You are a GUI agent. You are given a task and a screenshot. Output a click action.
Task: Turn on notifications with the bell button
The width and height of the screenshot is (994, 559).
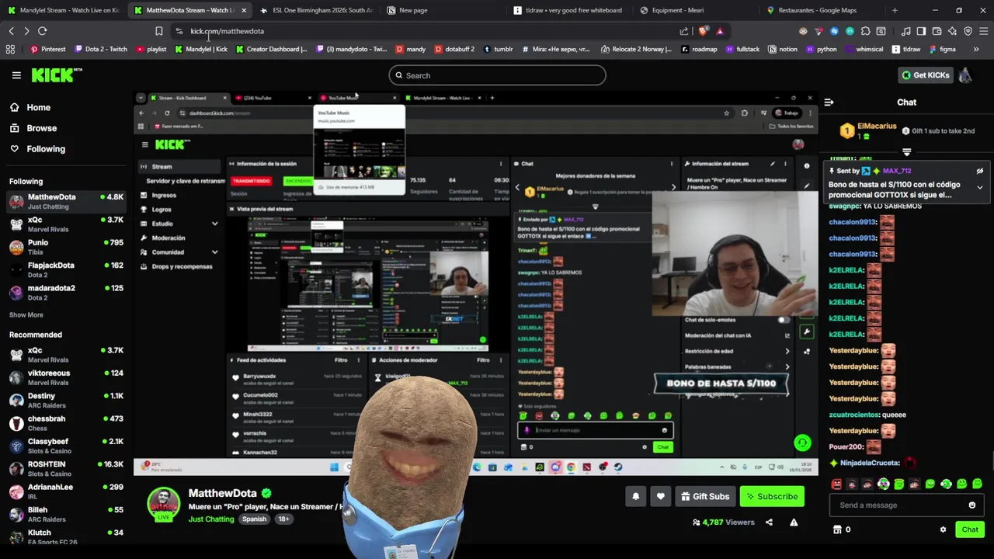(x=635, y=496)
